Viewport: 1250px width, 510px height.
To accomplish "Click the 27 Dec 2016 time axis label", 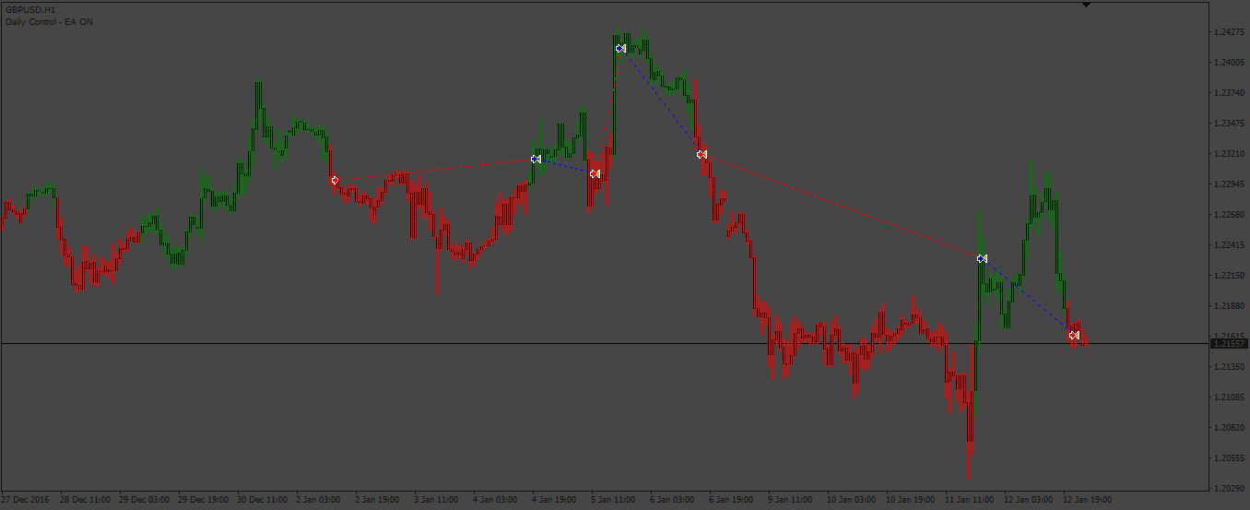I will pos(25,500).
